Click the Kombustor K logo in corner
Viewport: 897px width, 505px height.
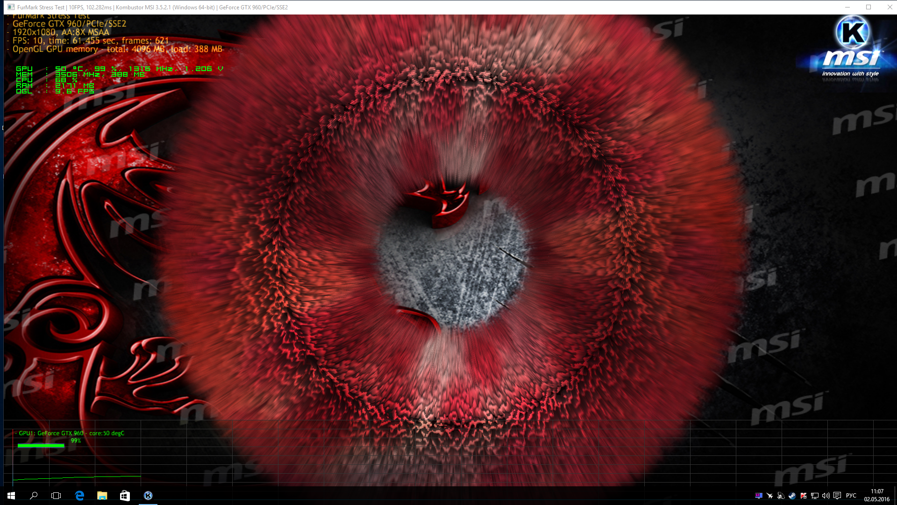853,32
